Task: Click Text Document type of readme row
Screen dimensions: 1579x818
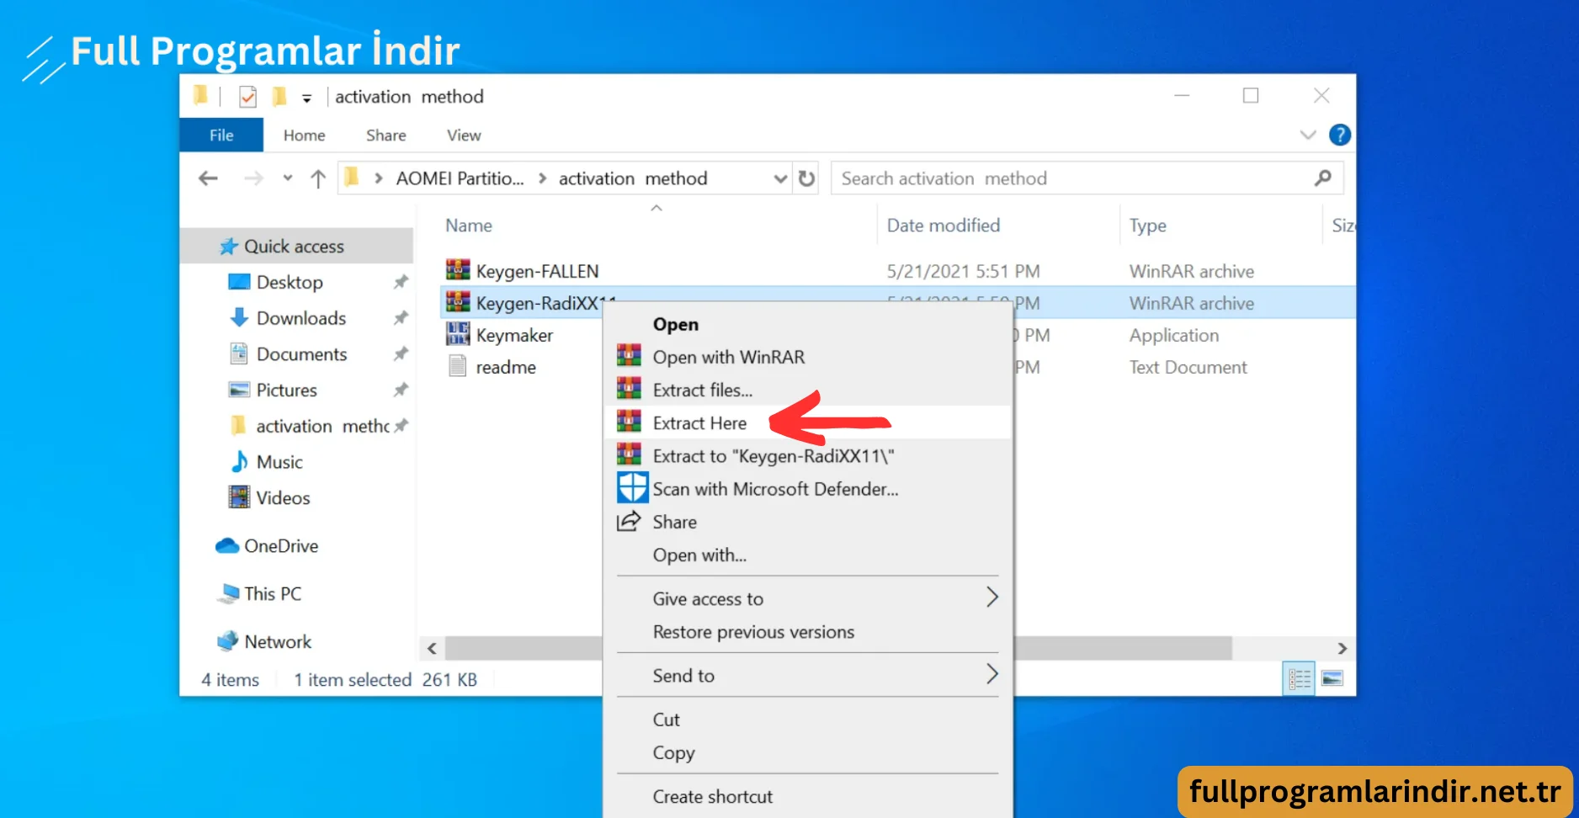Action: tap(1188, 367)
